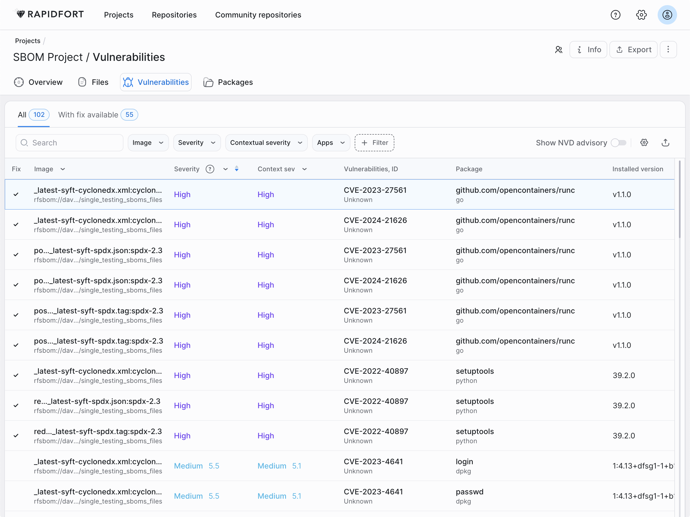Click the Vulnerabilities, ID column header
Screen dimensions: 690x517
click(x=371, y=169)
